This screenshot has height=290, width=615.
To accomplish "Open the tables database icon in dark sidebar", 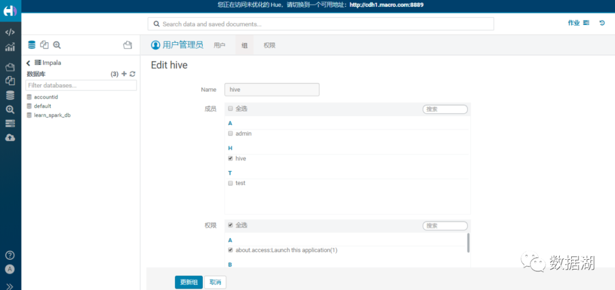I will tap(10, 95).
